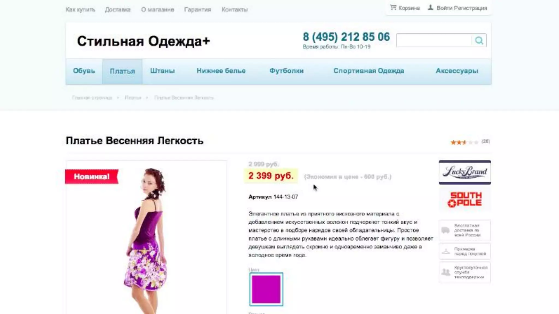Click the user login icon
This screenshot has width=559, height=314.
point(430,8)
